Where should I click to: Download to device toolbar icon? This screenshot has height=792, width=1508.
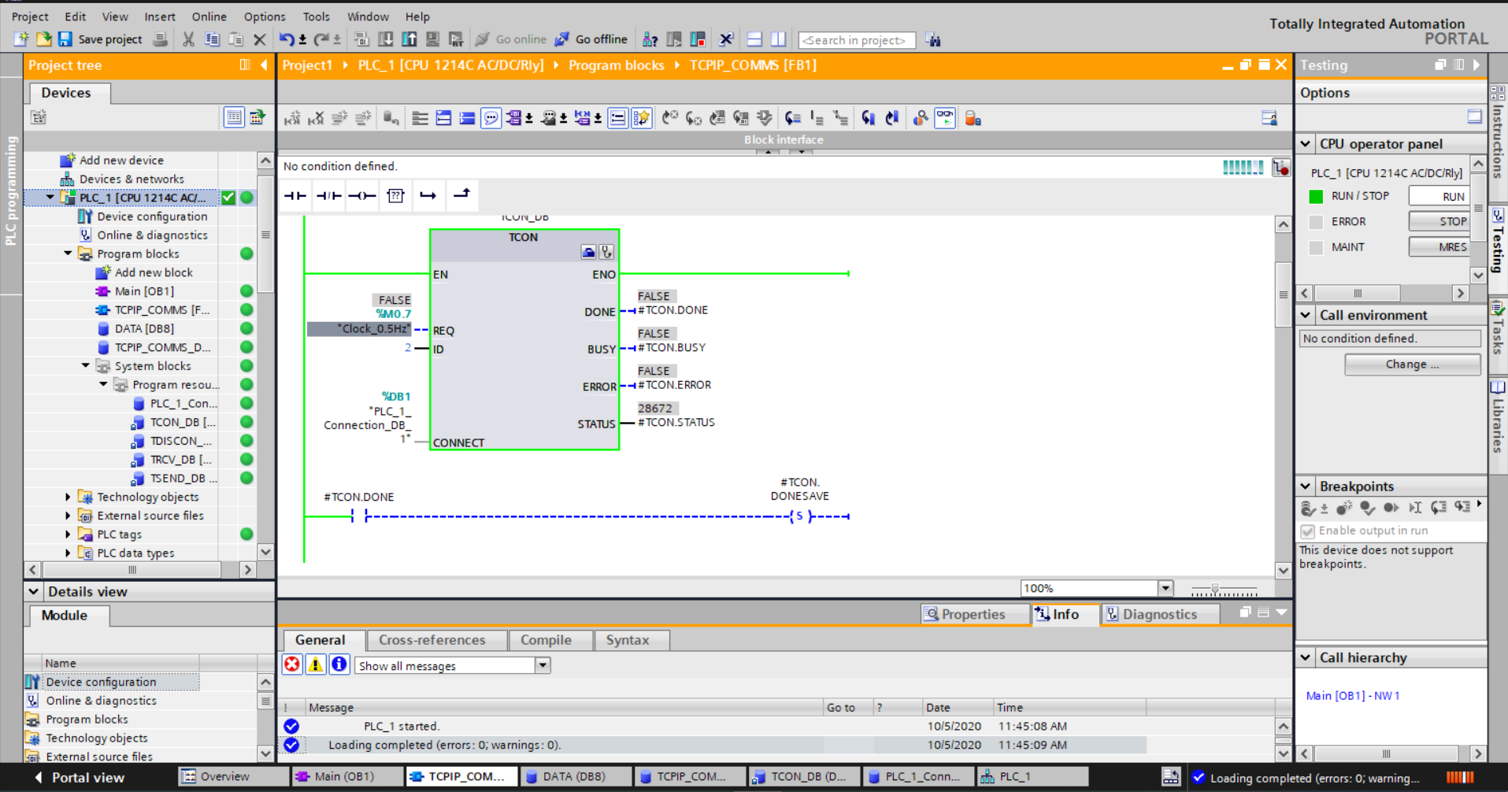coord(386,39)
